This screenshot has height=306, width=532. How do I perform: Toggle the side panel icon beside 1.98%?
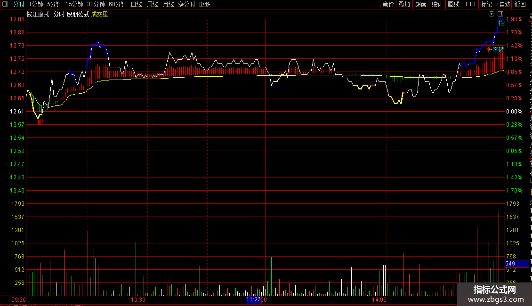(x=500, y=14)
